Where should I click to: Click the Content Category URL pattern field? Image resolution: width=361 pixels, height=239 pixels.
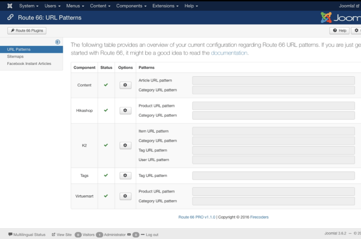point(273,90)
